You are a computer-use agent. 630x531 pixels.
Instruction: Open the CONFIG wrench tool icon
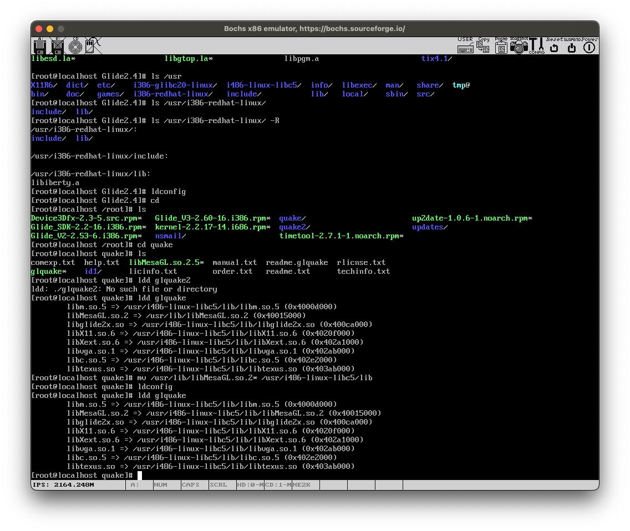pos(536,45)
